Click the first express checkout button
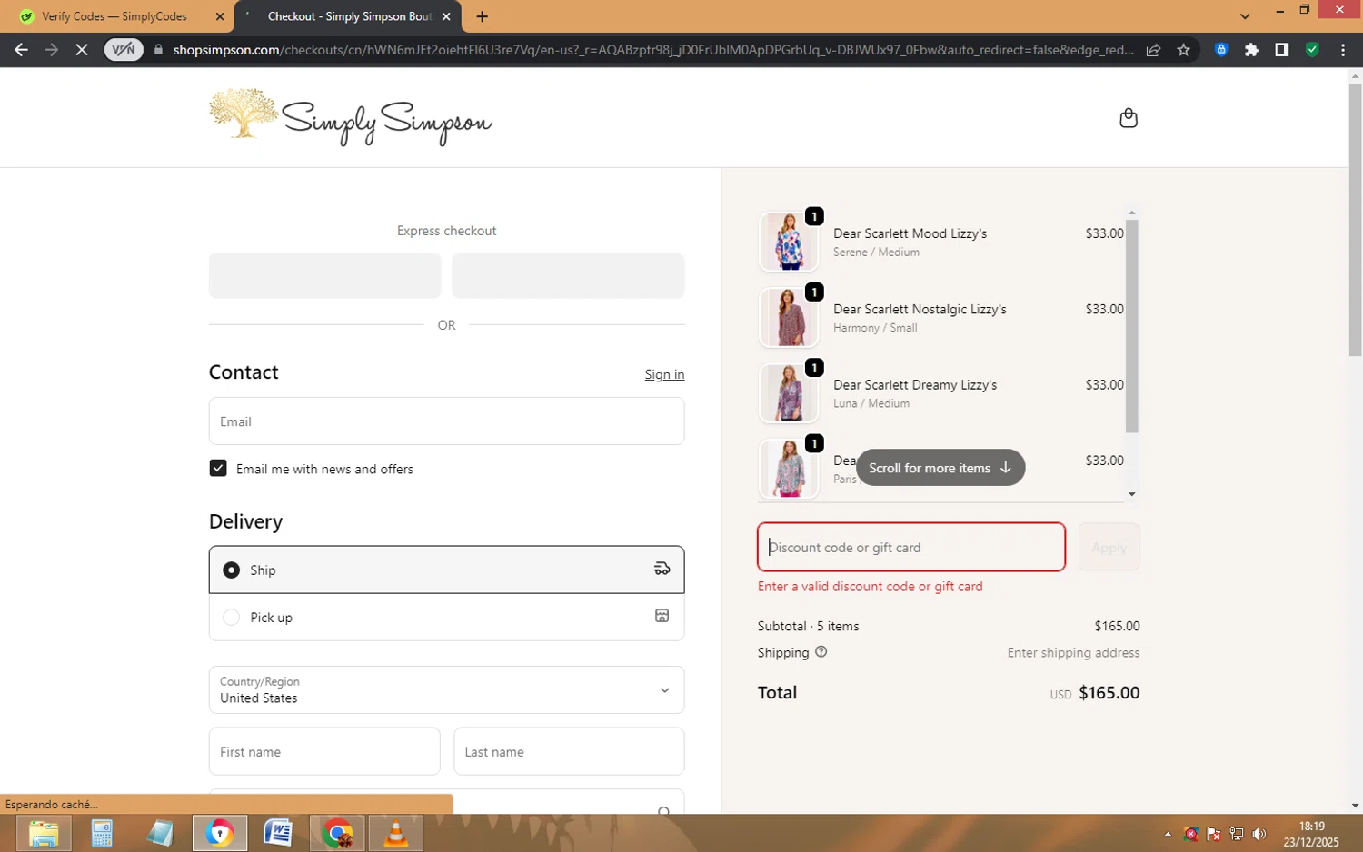 (324, 275)
